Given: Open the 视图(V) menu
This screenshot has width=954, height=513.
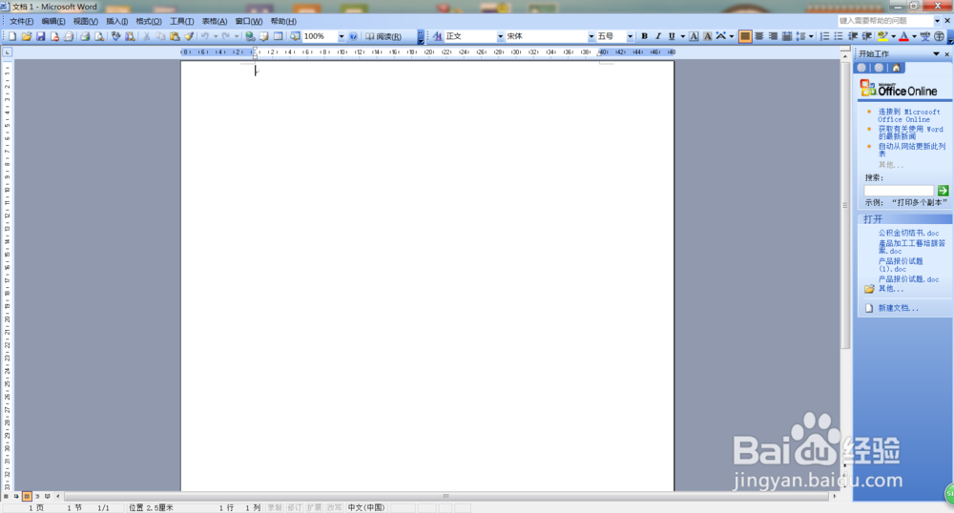Looking at the screenshot, I should point(86,21).
